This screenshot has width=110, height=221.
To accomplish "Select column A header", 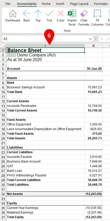I will pyautogui.click(x=45, y=46).
